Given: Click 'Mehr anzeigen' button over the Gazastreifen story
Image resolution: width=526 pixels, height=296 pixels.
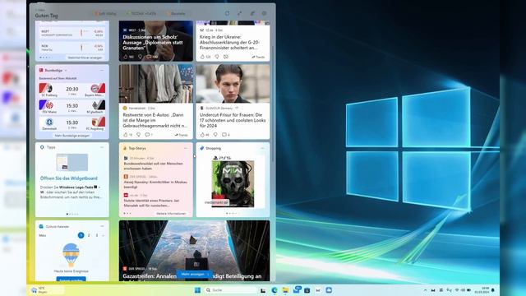Looking at the screenshot, I should (x=195, y=274).
